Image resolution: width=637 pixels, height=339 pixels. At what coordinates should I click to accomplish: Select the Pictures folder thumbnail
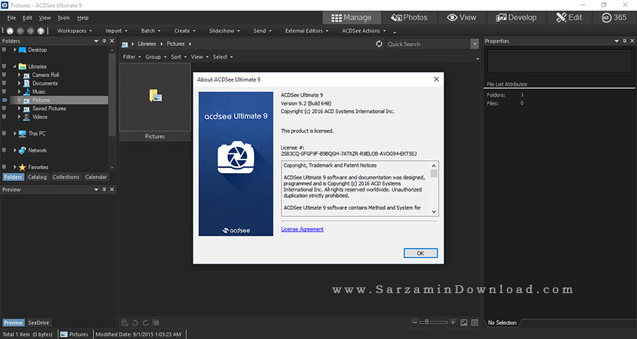pos(155,102)
